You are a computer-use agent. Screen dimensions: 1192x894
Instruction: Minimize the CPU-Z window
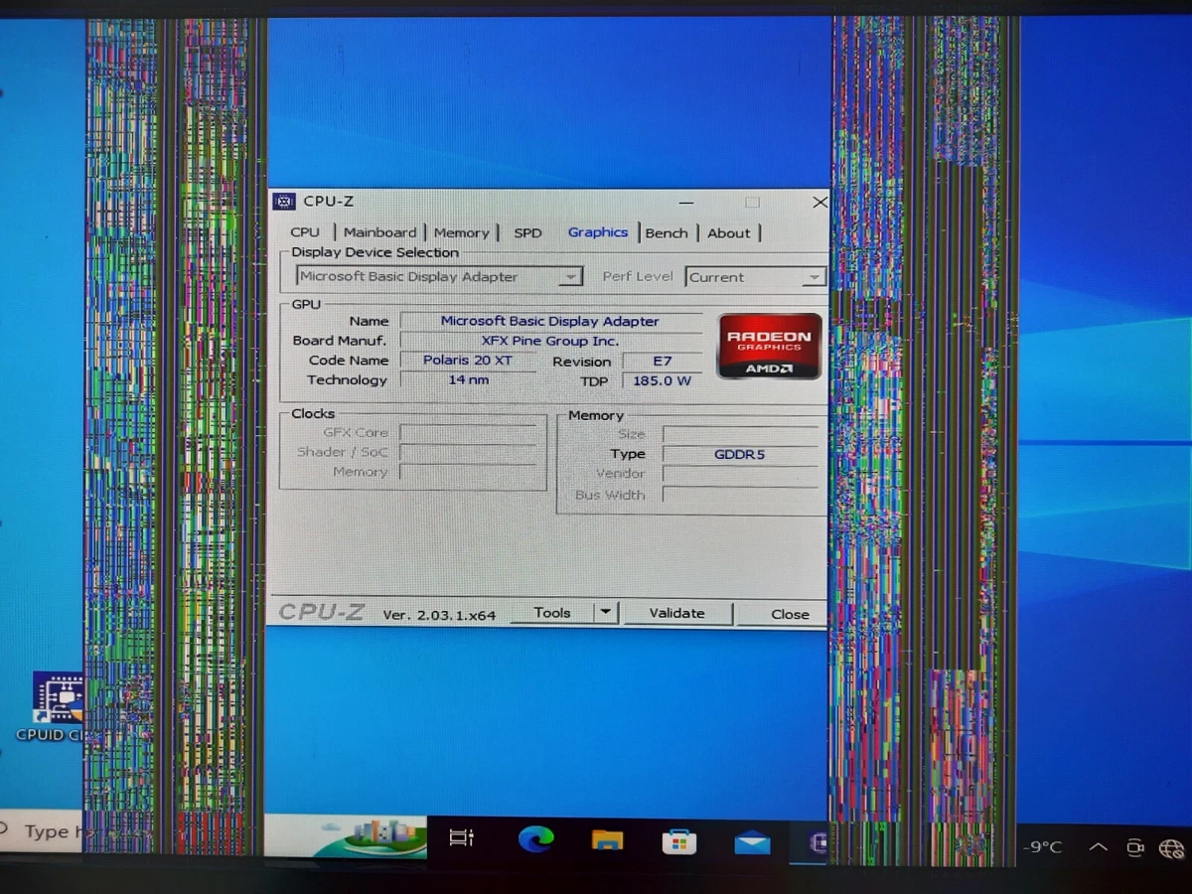click(x=687, y=202)
